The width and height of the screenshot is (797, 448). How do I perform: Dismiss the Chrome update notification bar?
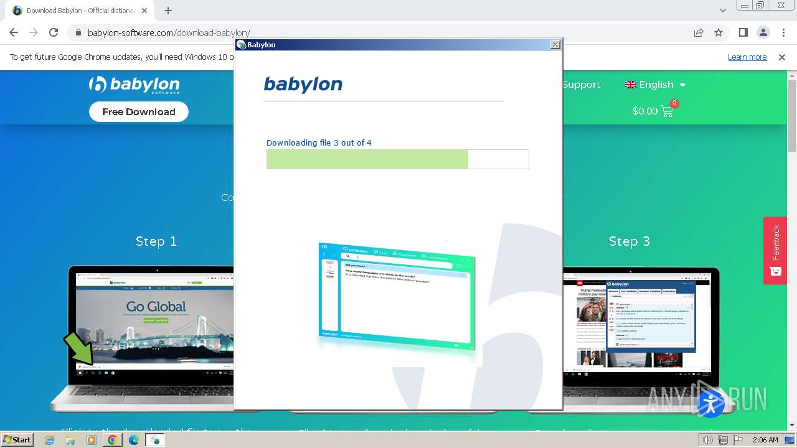coord(782,57)
